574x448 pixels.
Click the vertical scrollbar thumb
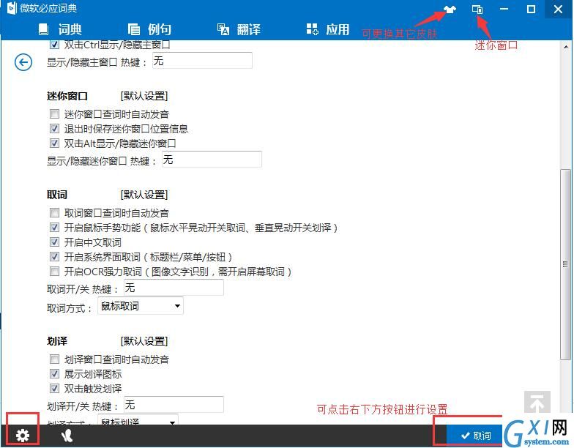pos(565,264)
